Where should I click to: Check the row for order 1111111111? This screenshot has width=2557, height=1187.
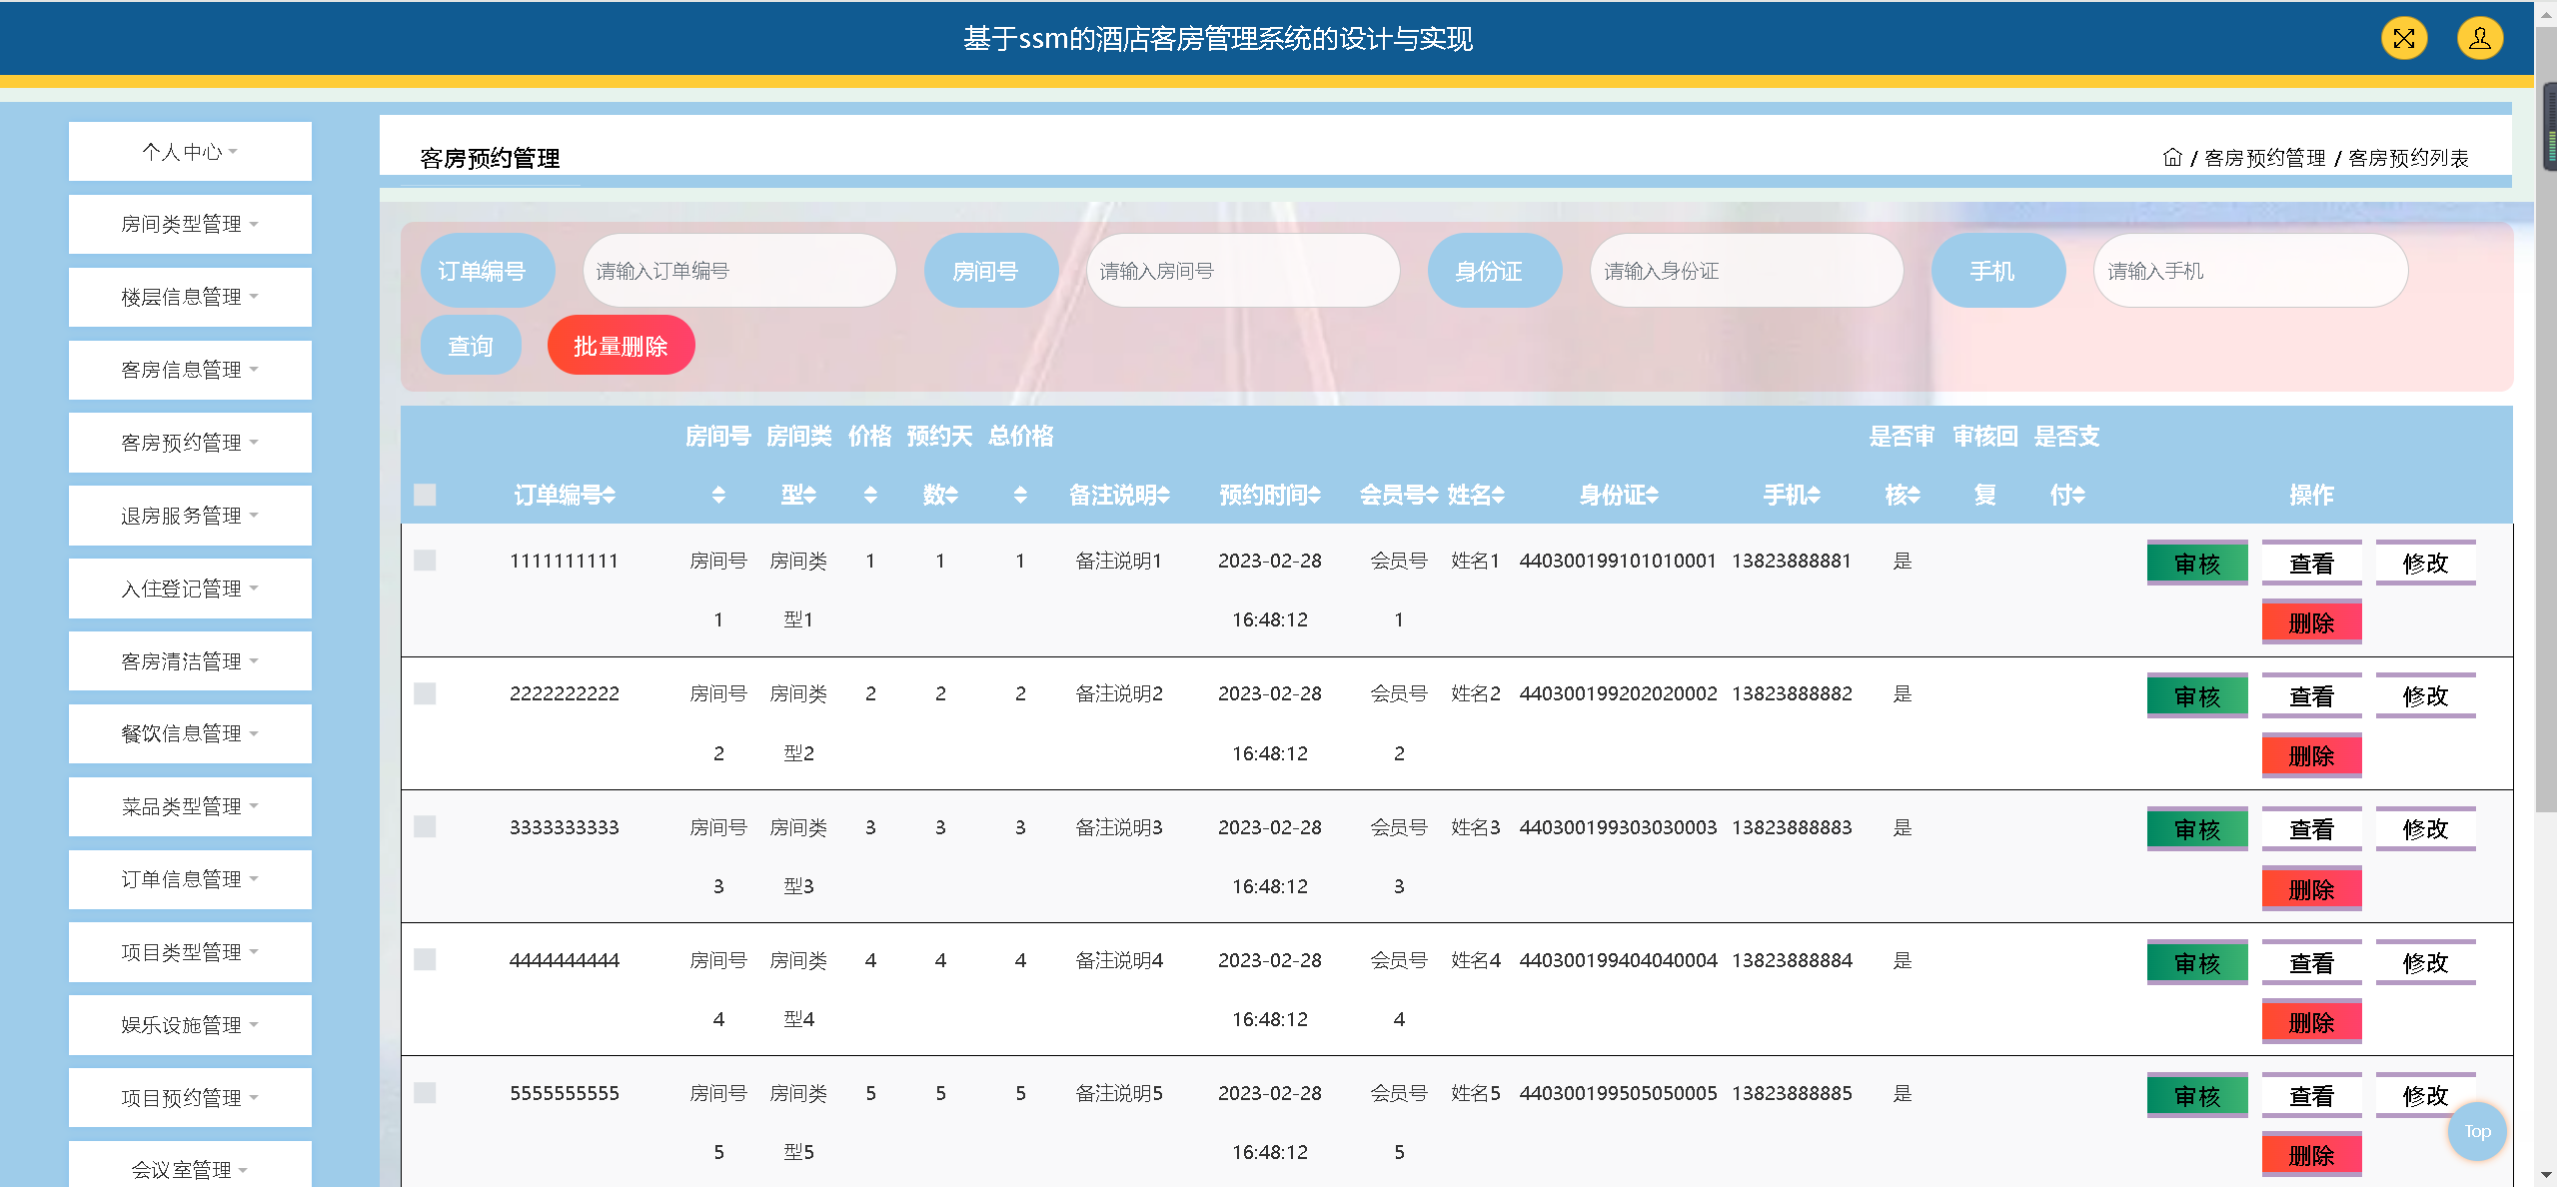(x=425, y=561)
